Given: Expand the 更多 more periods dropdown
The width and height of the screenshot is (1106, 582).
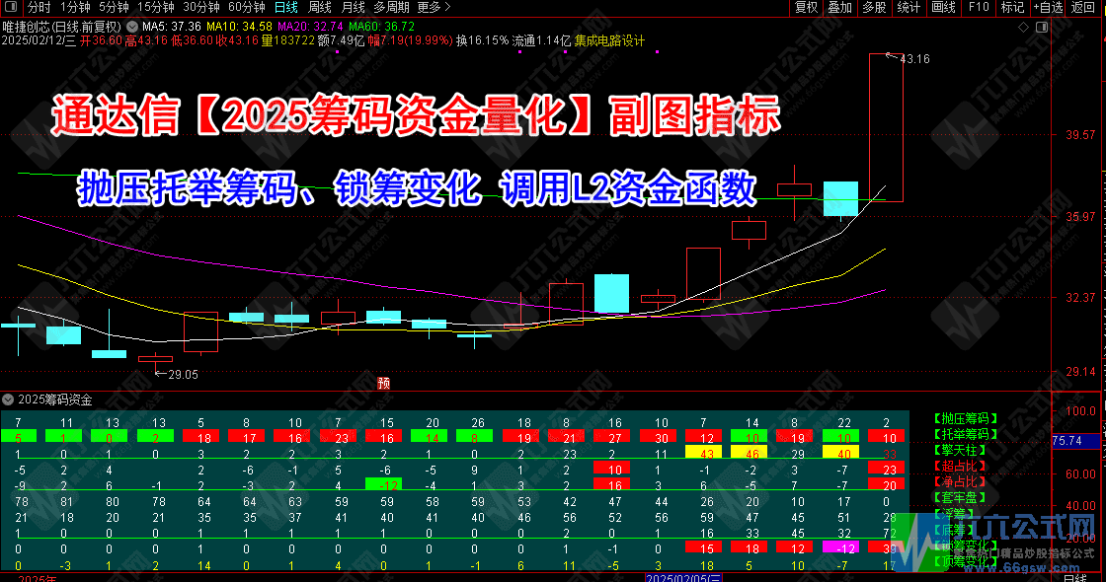Looking at the screenshot, I should pos(429,7).
